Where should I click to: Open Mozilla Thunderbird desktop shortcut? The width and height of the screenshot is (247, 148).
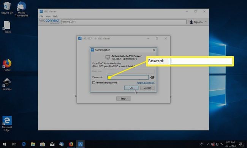click(22, 9)
